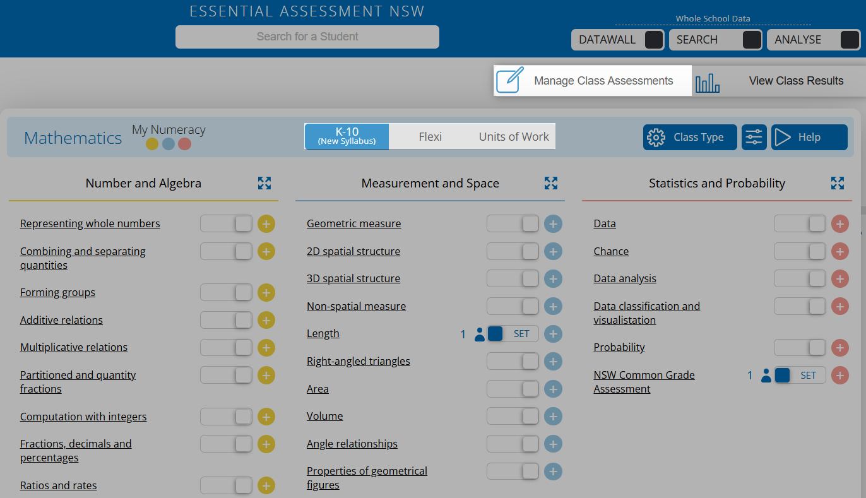
Task: Select the yellow My Numeracy dot
Action: click(x=152, y=144)
